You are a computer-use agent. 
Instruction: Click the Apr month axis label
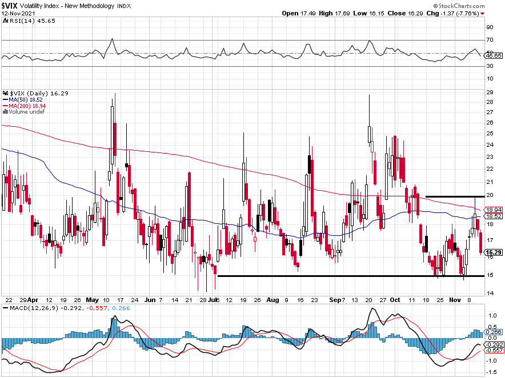pos(33,300)
